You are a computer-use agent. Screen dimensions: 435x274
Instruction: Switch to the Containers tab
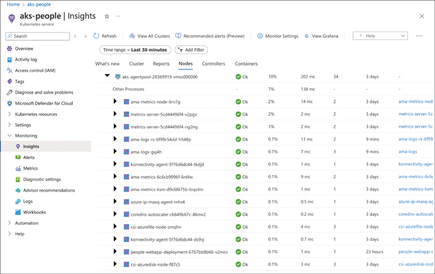click(x=246, y=63)
